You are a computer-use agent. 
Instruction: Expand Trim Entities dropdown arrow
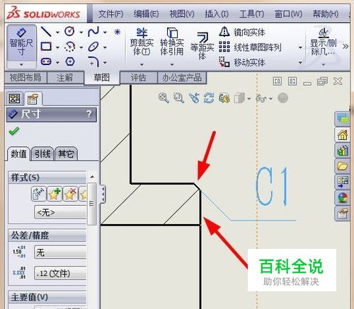[142, 64]
